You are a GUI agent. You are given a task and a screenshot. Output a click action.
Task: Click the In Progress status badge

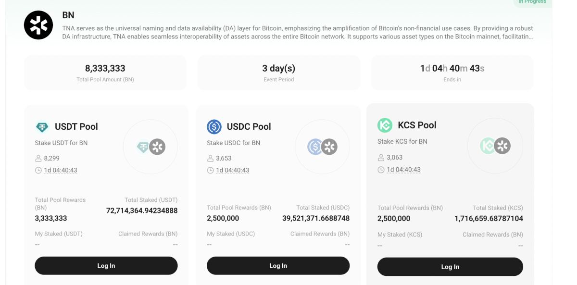(532, 2)
